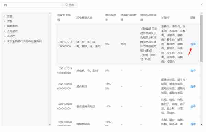Screen dimensions: 206x133
Task: Expand the 无形资产 tree node arrow
Action: (4, 31)
